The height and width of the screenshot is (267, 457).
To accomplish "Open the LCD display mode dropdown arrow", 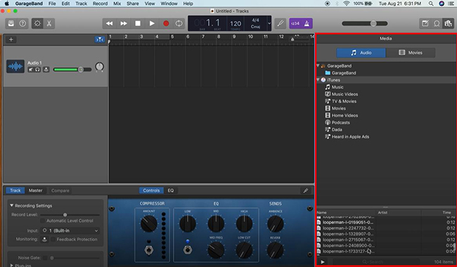I will point(269,23).
